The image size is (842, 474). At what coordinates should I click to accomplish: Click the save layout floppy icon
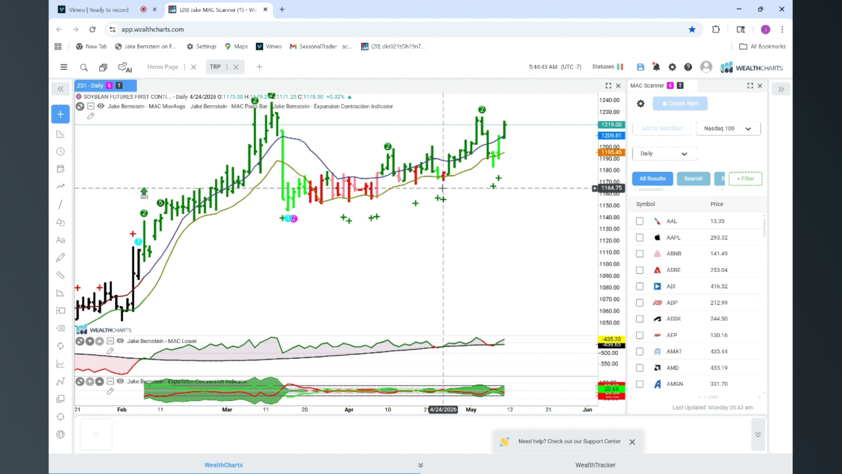pos(641,67)
